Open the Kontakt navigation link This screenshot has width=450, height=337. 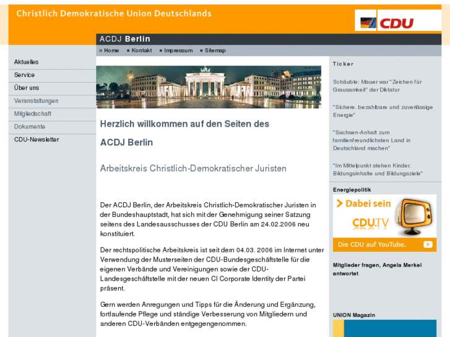pyautogui.click(x=142, y=51)
